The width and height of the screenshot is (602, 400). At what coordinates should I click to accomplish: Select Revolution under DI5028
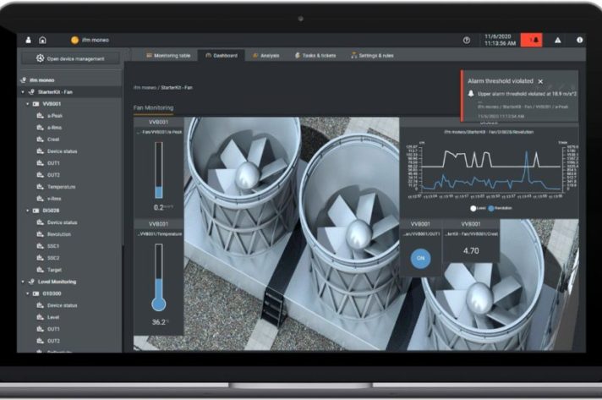tap(59, 234)
